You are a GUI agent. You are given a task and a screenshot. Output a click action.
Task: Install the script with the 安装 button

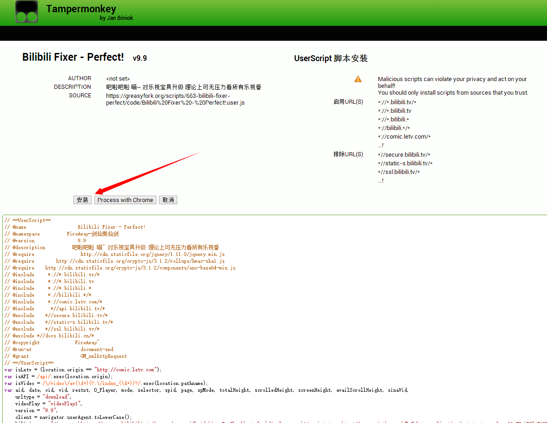pos(82,200)
